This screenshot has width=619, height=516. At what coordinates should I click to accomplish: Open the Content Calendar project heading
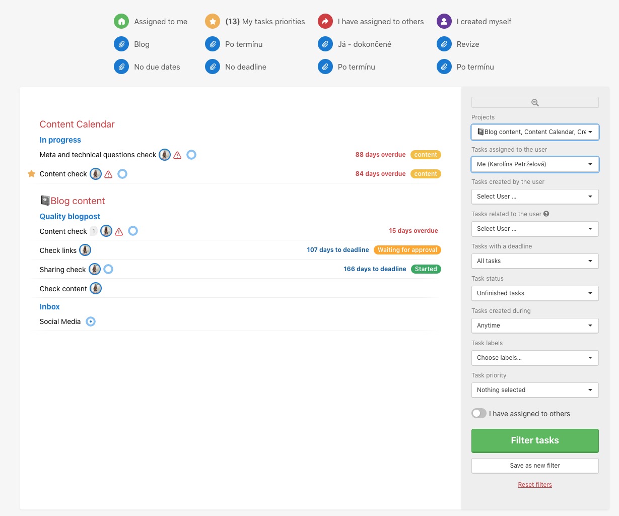pos(77,124)
